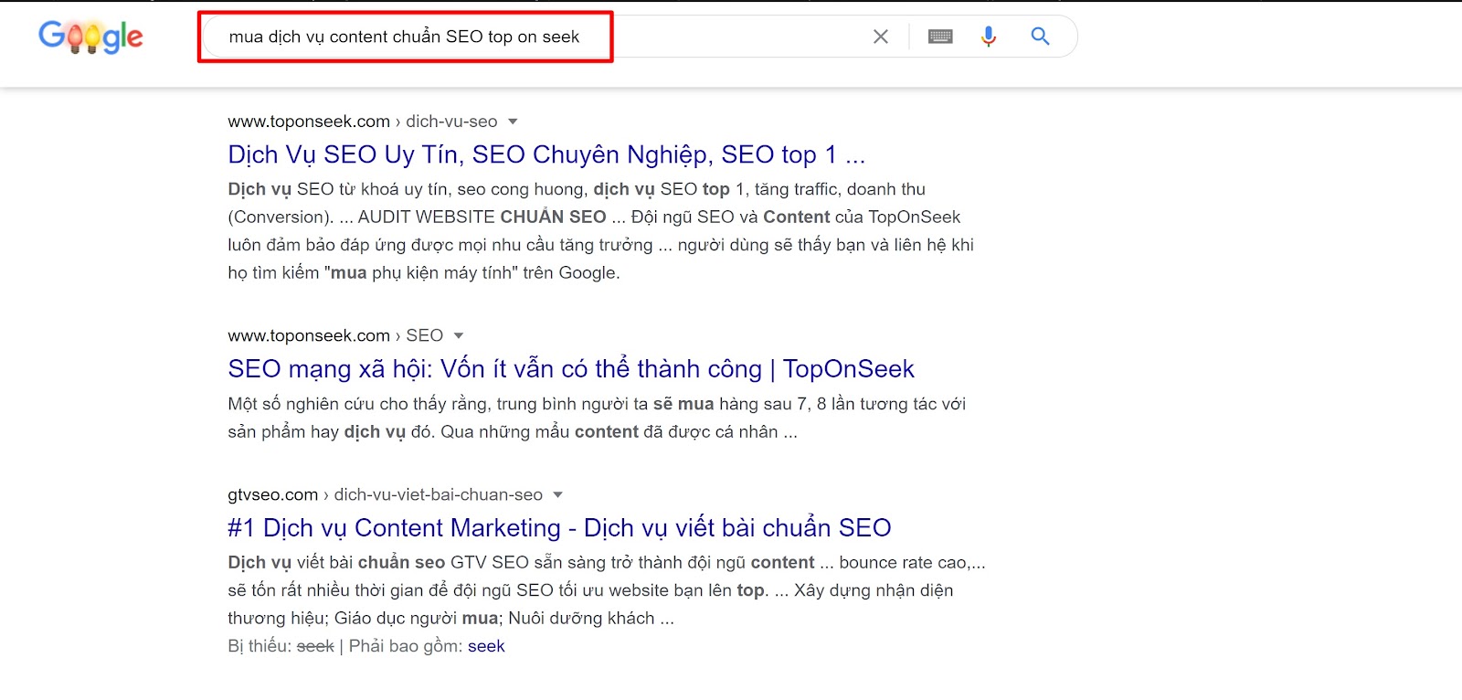
Task: Click the GTV SEO result description snippet
Action: (605, 590)
